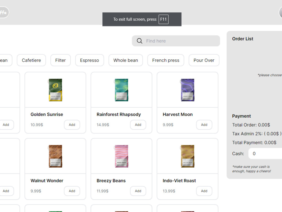Add Golden Sunrise to the order
This screenshot has width=282, height=212.
coord(72,125)
